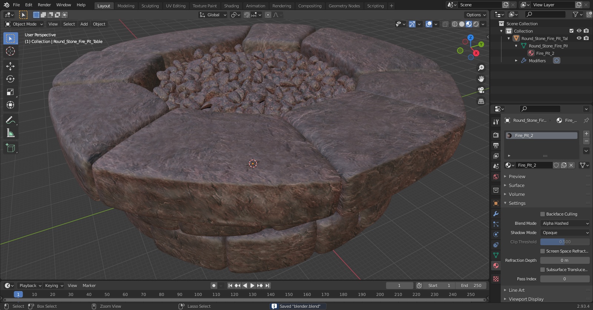Add a new material slot
The height and width of the screenshot is (310, 593).
(x=586, y=134)
